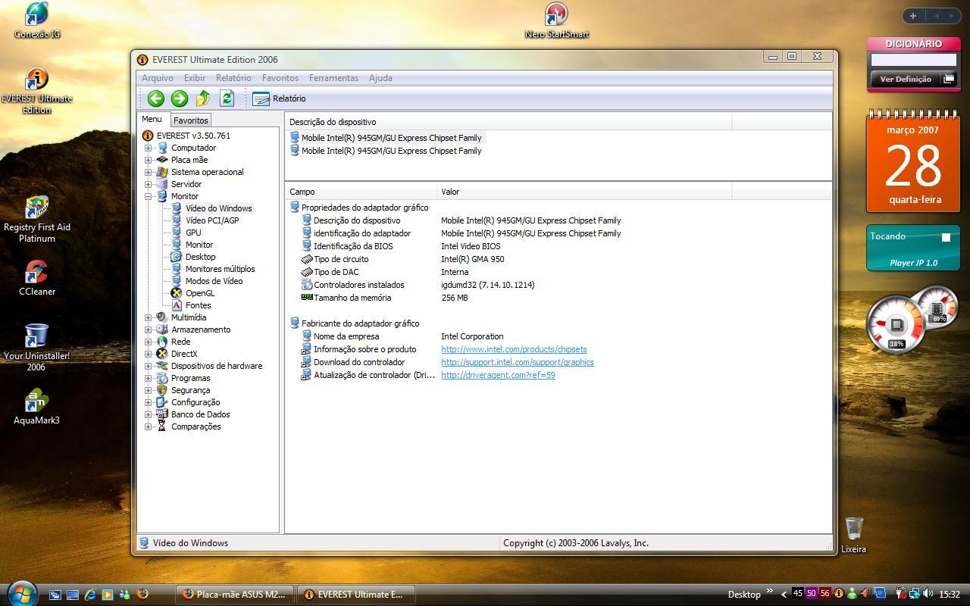Image resolution: width=970 pixels, height=606 pixels.
Task: Open the support.intel.com graphics link
Action: pos(518,362)
